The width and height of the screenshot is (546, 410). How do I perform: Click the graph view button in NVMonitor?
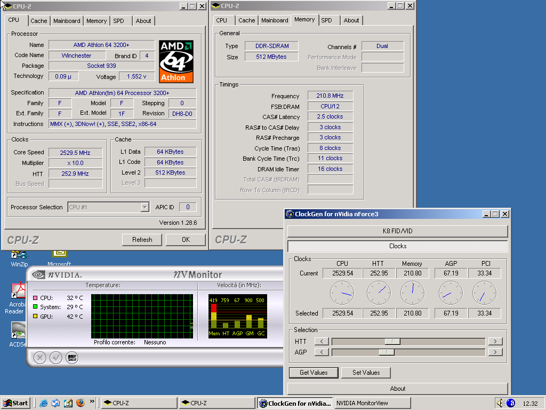click(72, 358)
